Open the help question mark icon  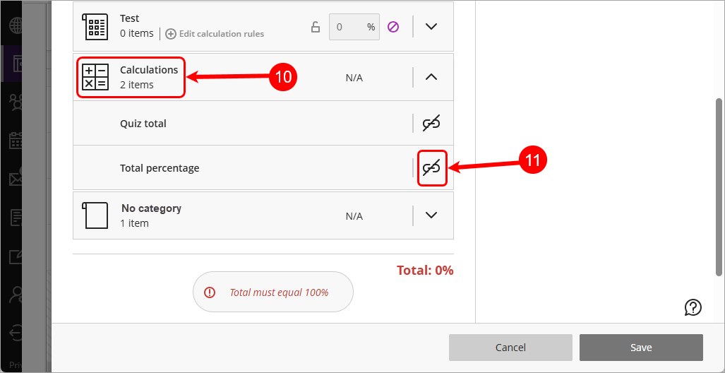click(x=693, y=307)
